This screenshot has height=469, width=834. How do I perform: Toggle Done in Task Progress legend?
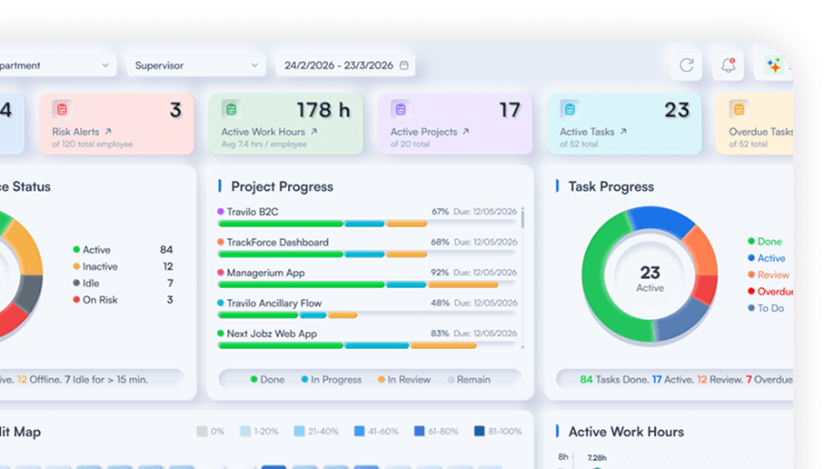tap(765, 242)
